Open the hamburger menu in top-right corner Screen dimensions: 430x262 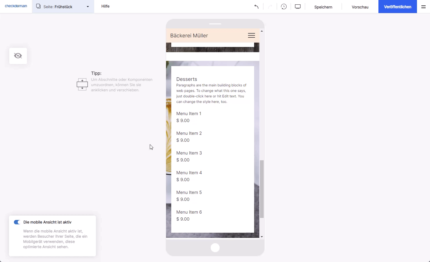(423, 7)
